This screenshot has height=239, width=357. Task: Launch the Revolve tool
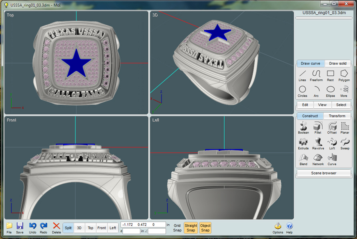pyautogui.click(x=318, y=144)
